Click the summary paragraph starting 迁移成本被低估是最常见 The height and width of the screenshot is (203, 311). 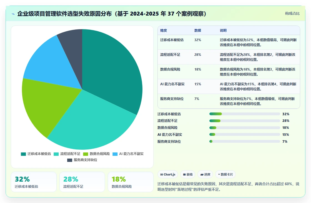(228, 187)
